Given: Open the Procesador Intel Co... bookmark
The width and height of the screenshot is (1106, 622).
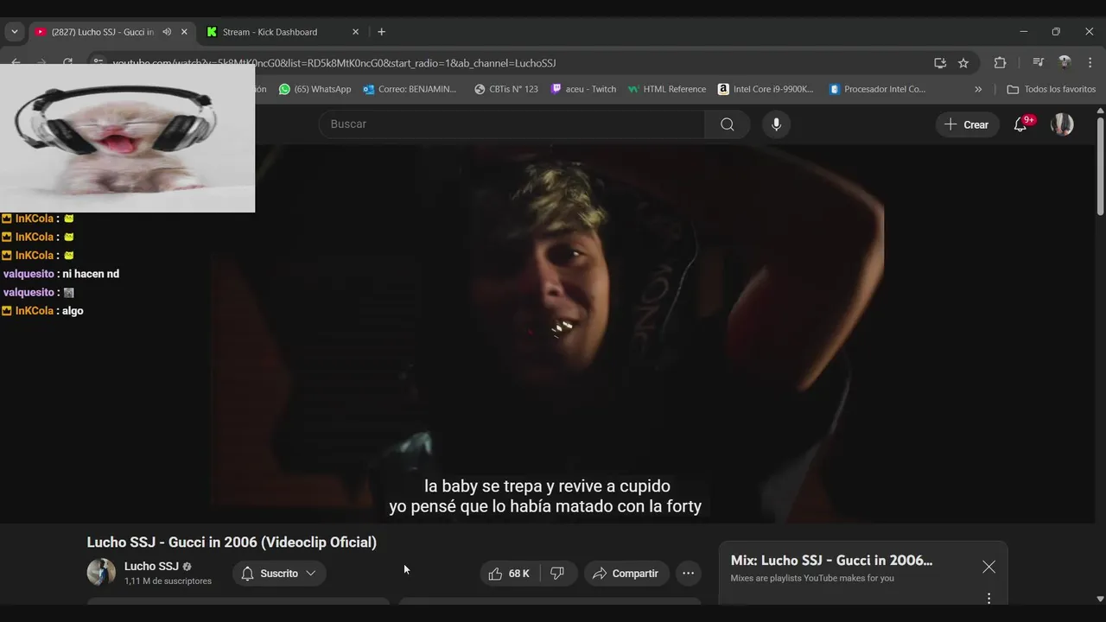Looking at the screenshot, I should point(877,89).
